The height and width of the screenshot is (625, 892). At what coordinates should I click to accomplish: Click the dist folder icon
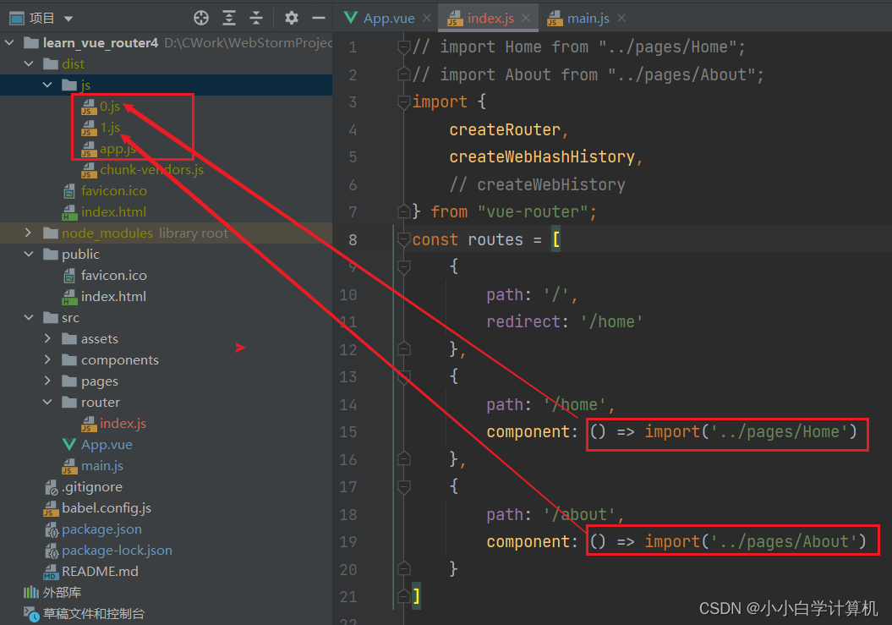click(51, 63)
